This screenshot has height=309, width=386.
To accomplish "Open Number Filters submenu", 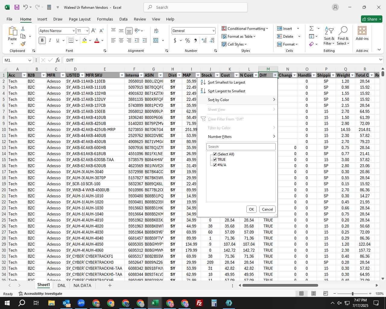I will 237,137.
